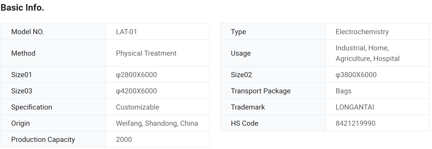Select the HS Code label cell
The image size is (432, 149).
tap(273, 123)
